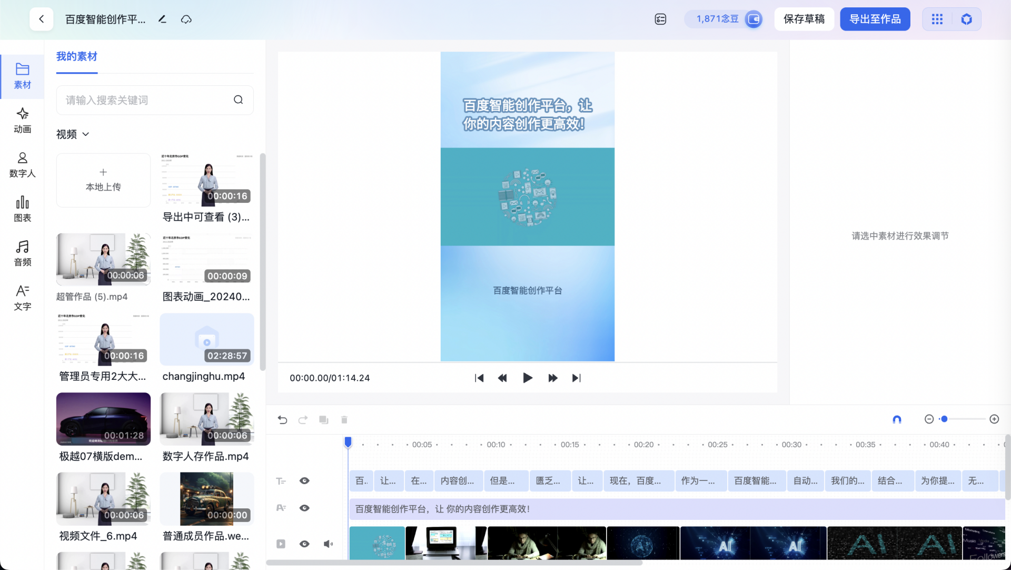Open the 图表 panel

point(22,209)
